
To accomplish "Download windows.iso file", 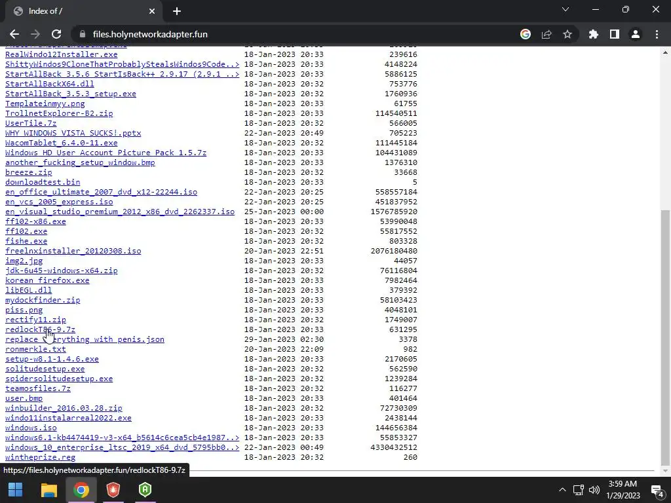I will [31, 428].
